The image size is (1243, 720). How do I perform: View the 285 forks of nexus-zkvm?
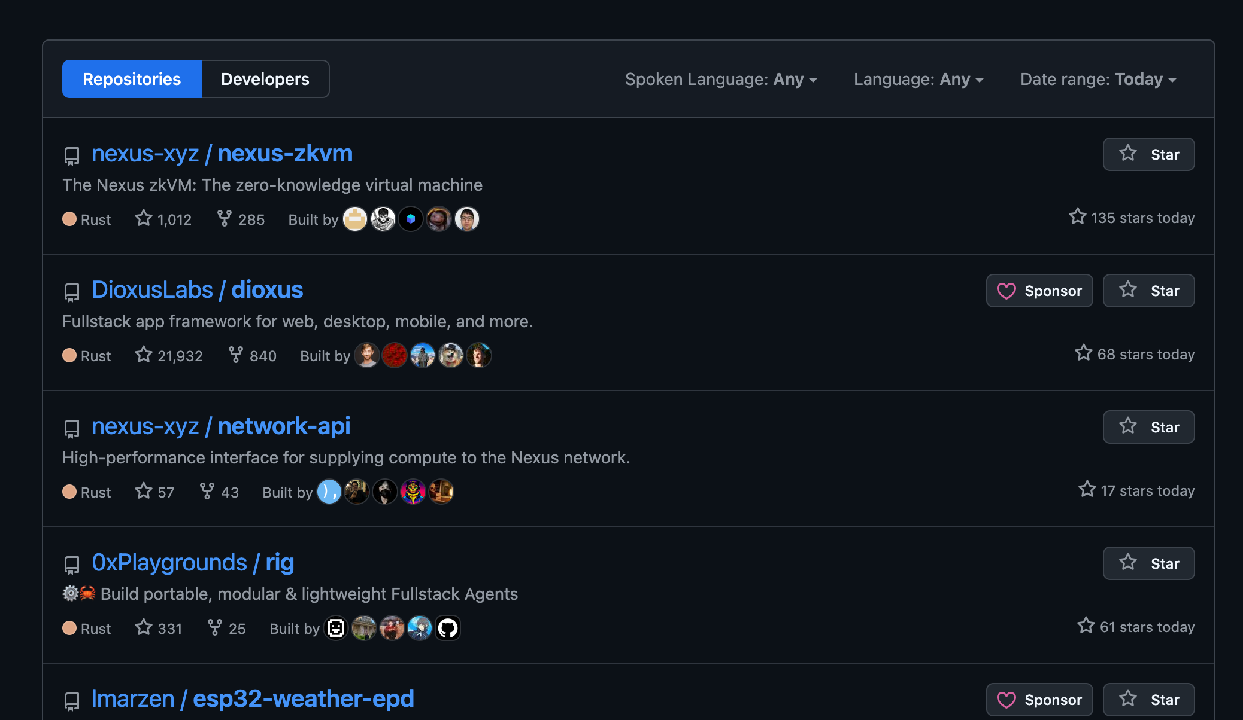[x=241, y=219]
